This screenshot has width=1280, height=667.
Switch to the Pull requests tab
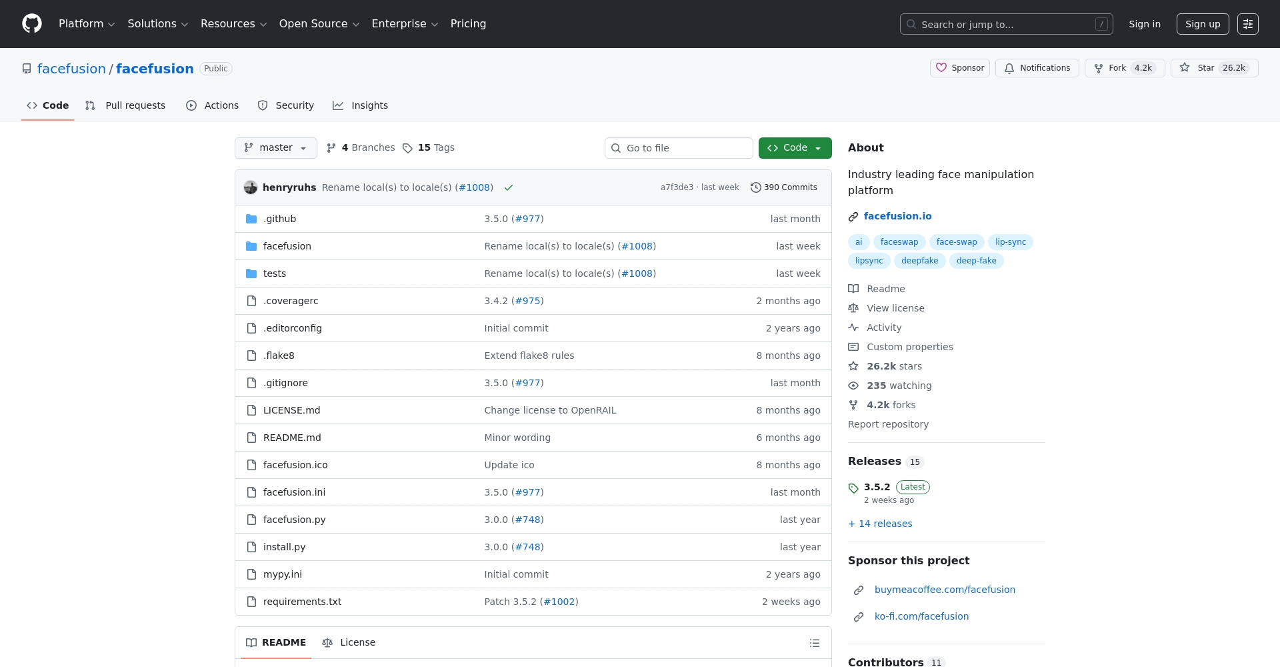point(125,105)
